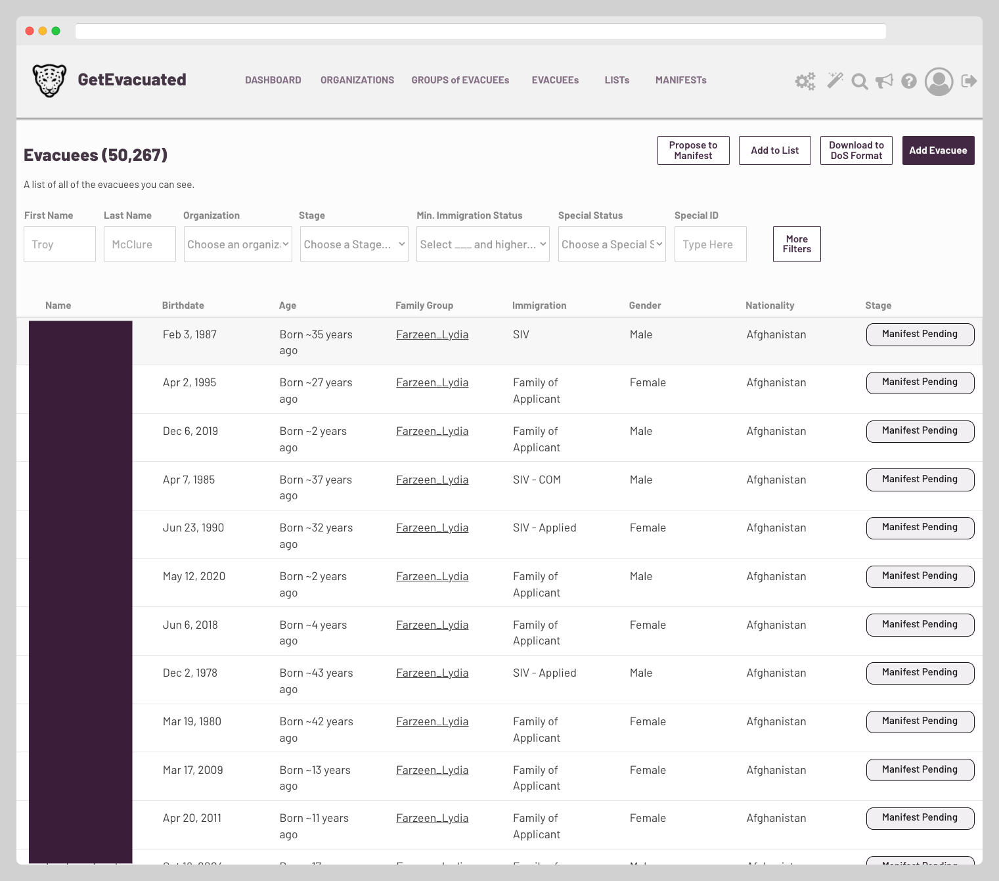
Task: Click More Filters button
Action: [797, 244]
